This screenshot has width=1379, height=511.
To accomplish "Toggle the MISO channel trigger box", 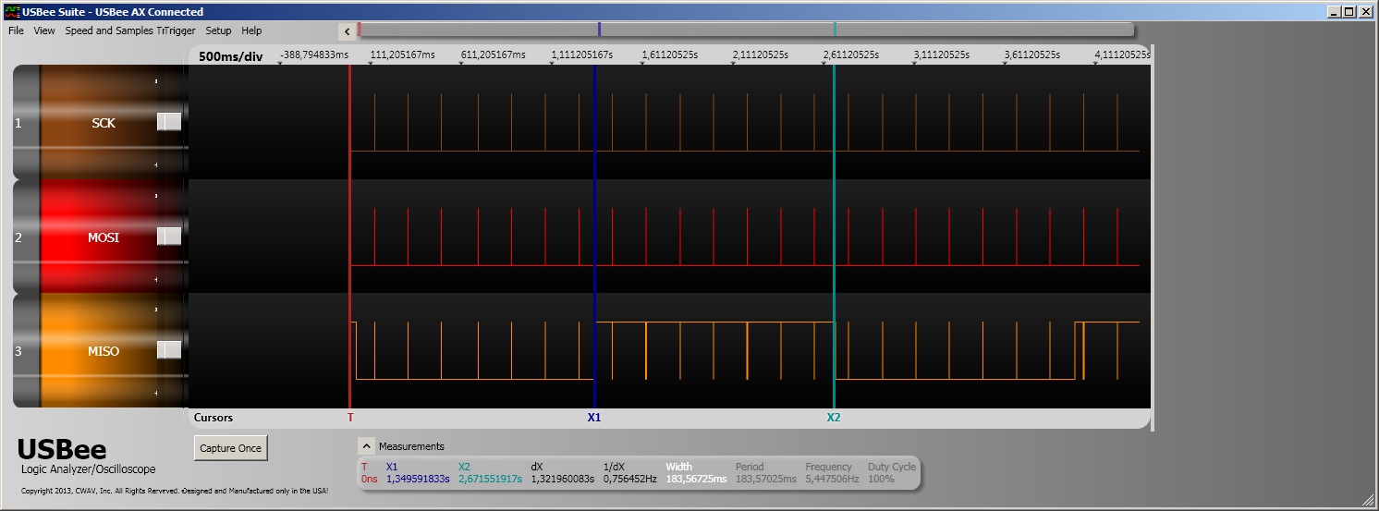I will [169, 350].
